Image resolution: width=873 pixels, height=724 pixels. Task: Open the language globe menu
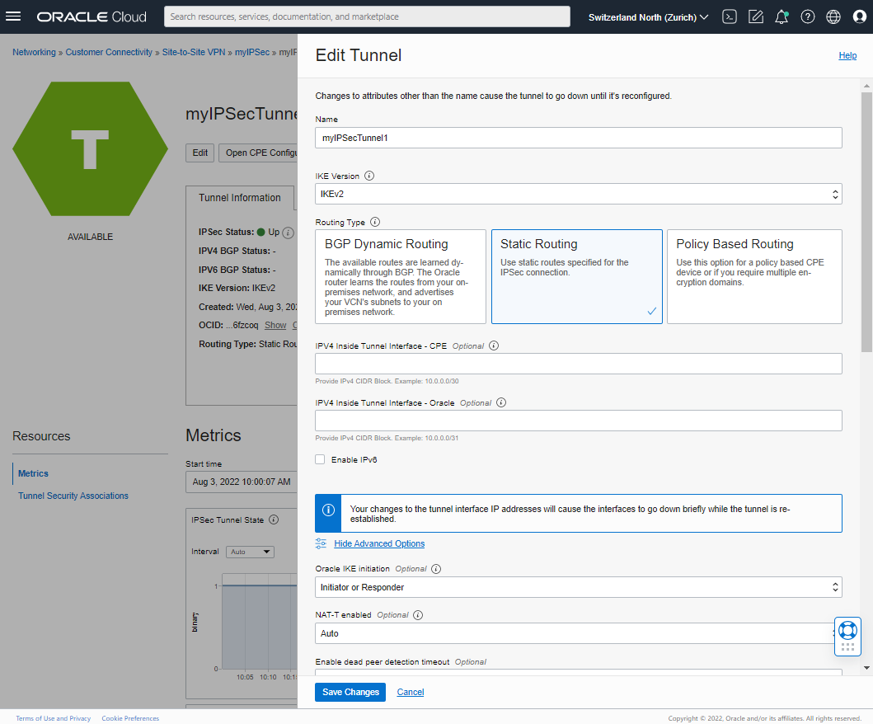[x=833, y=16]
